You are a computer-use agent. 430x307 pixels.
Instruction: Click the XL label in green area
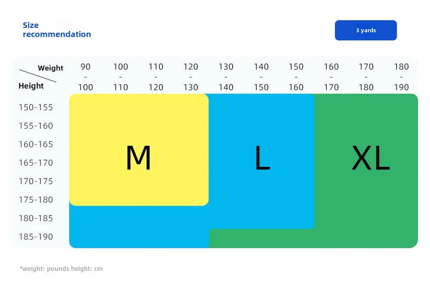click(370, 158)
